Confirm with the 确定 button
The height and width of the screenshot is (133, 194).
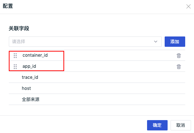[157, 125]
